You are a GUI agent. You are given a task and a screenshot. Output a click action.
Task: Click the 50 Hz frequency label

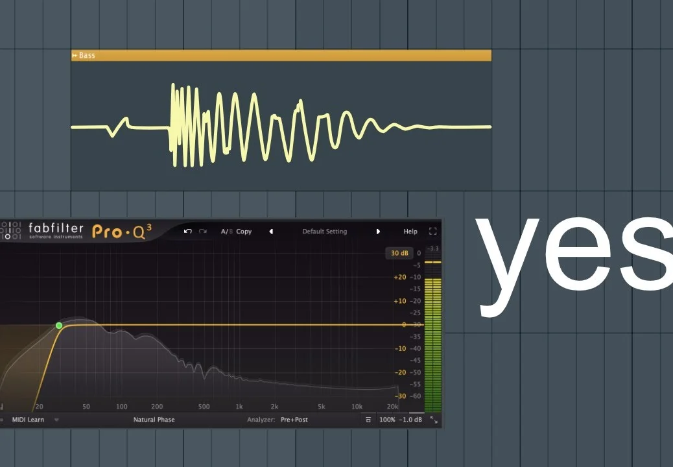(86, 407)
